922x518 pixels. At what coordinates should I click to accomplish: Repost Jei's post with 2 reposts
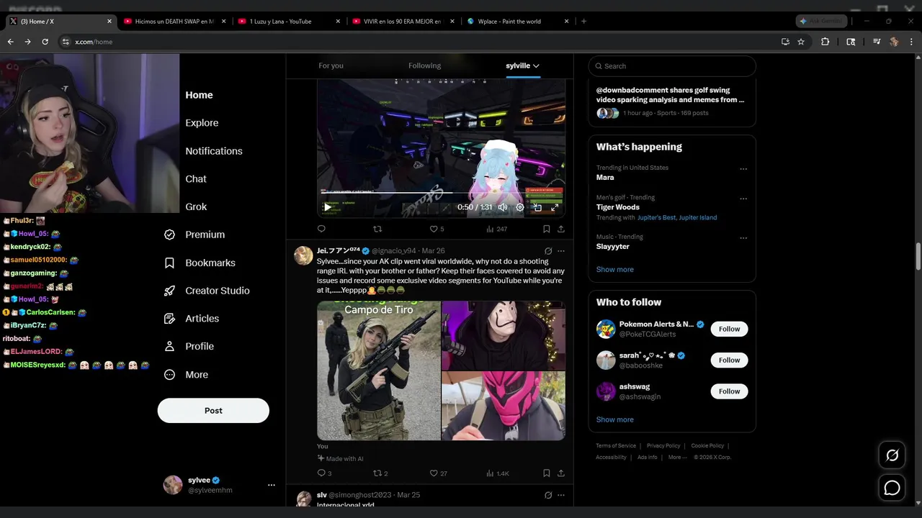[x=380, y=473]
